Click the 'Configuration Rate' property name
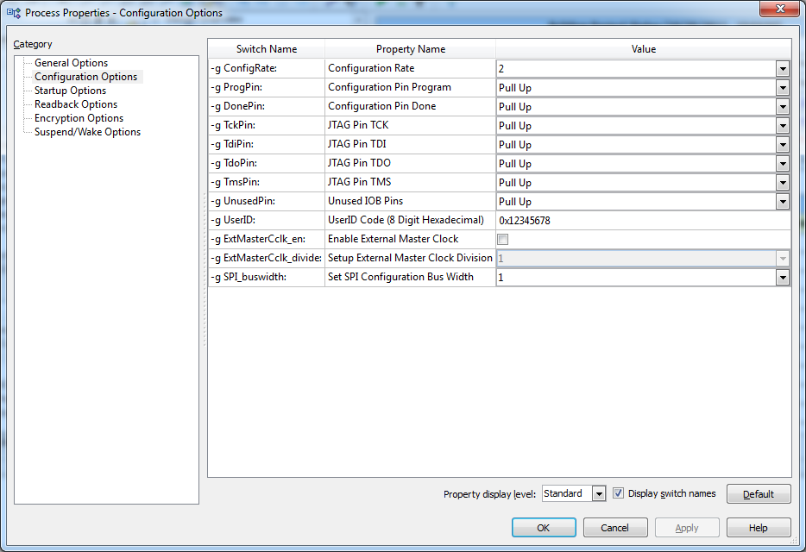 (x=370, y=68)
